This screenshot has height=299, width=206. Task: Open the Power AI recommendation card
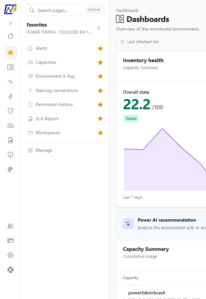161,224
